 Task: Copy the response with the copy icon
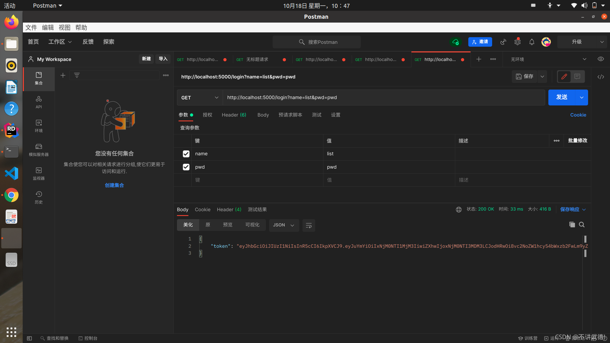click(572, 225)
